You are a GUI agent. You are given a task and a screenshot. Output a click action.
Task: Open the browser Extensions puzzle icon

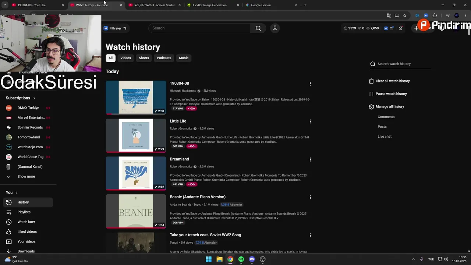pyautogui.click(x=435, y=15)
